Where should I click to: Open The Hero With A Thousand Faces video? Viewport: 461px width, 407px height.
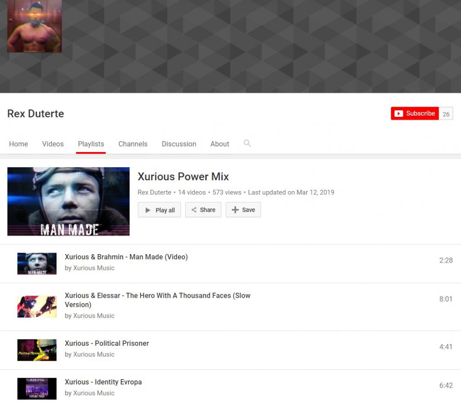(x=158, y=300)
